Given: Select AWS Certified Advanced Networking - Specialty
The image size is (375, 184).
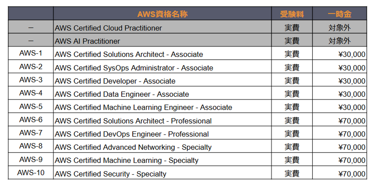Looking at the screenshot, I should (133, 147).
